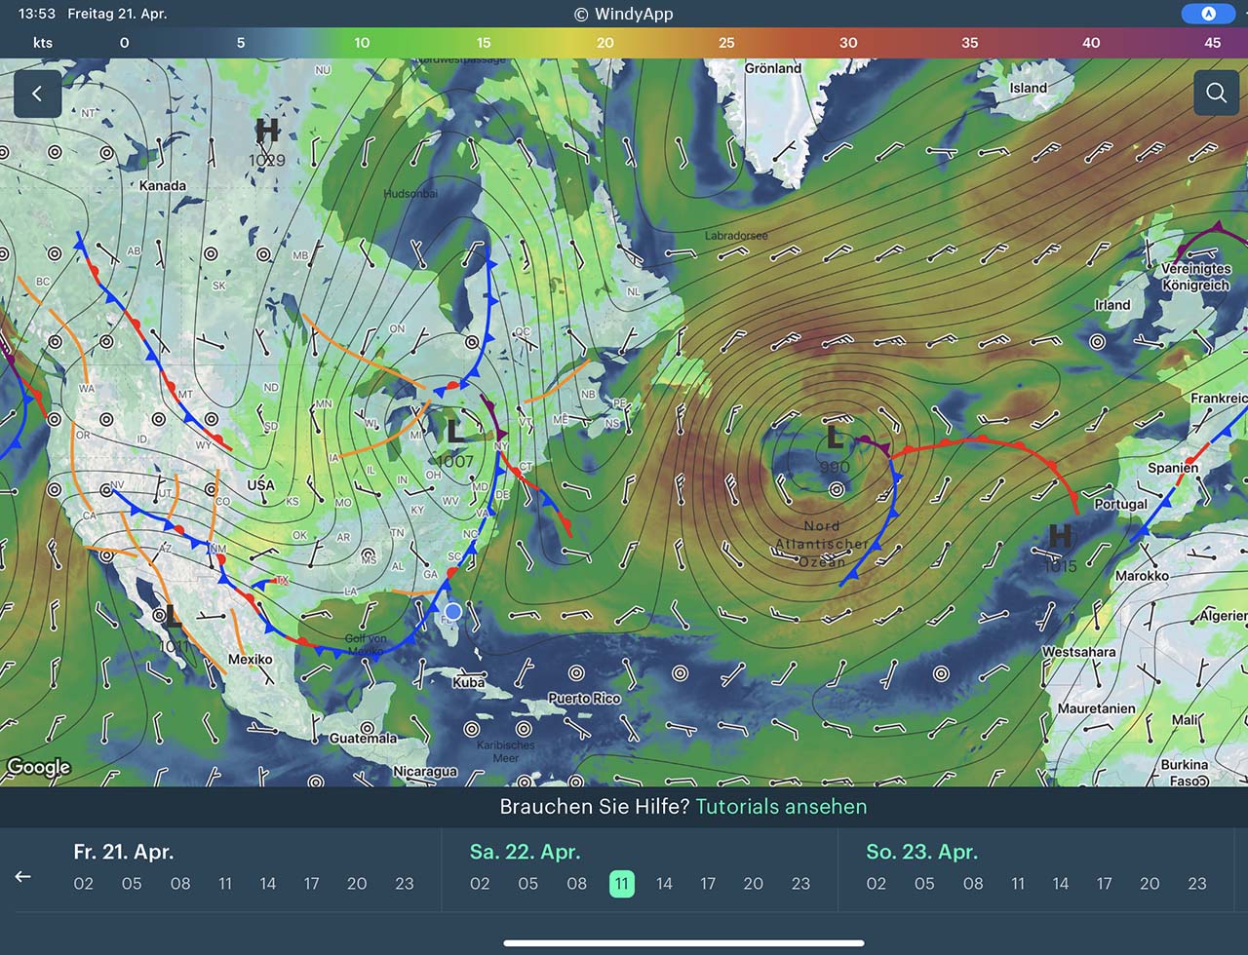
Task: Select 02 hour on Sunday 23 April
Action: tap(877, 884)
